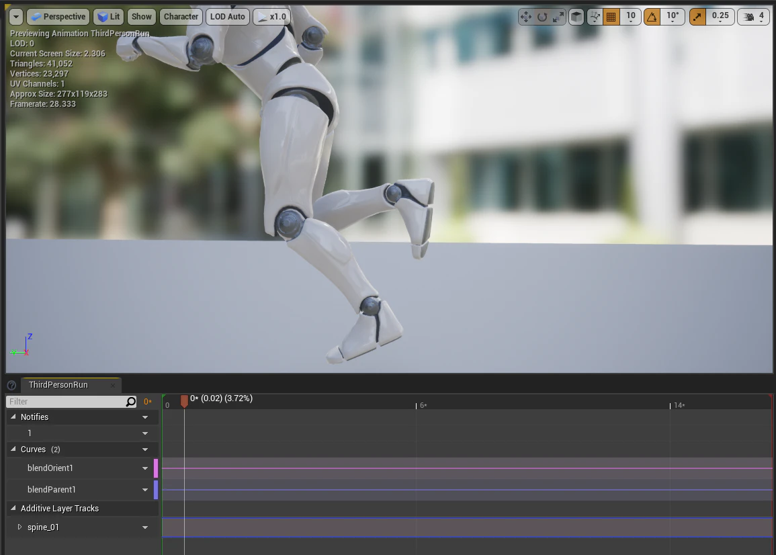Viewport: 776px width, 555px height.
Task: Click the timeline playhead scrubber handle
Action: [184, 400]
